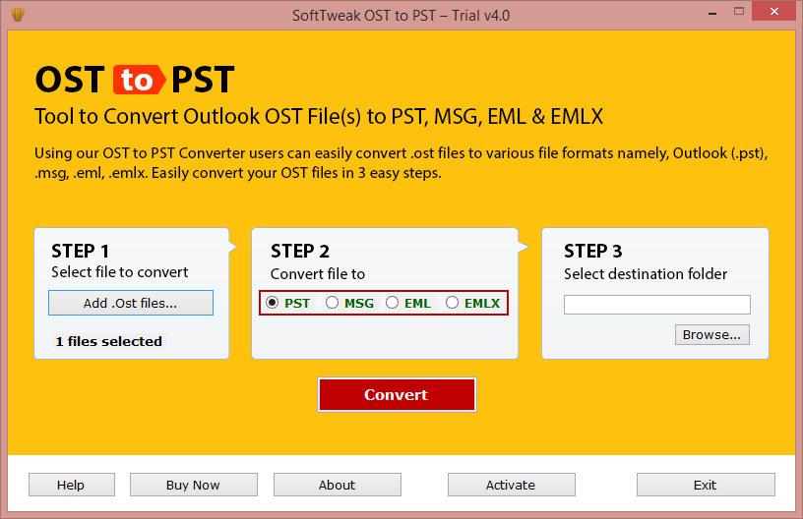Image resolution: width=803 pixels, height=519 pixels.
Task: Open the Help button
Action: click(71, 485)
